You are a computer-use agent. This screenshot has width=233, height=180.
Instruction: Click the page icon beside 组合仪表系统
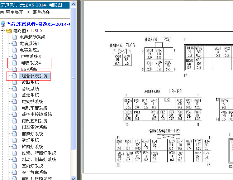coord(15,76)
